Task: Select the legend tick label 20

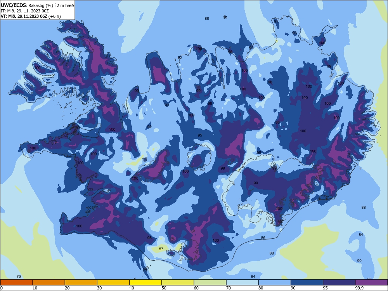Action: click(67, 288)
